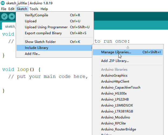Include the Arduino_RPClite library
Screen dimensions: 168x135
[x=128, y=123]
